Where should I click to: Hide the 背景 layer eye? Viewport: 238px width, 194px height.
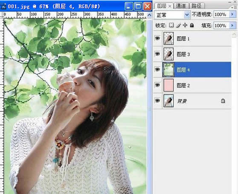coord(157,101)
